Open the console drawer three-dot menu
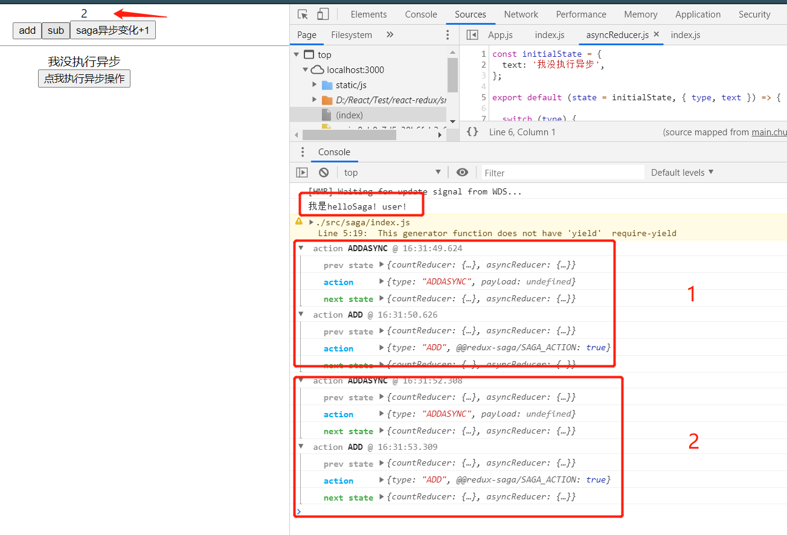This screenshot has height=535, width=787. click(303, 152)
